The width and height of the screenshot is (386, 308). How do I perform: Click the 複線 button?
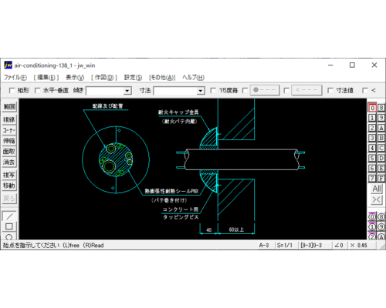9,119
